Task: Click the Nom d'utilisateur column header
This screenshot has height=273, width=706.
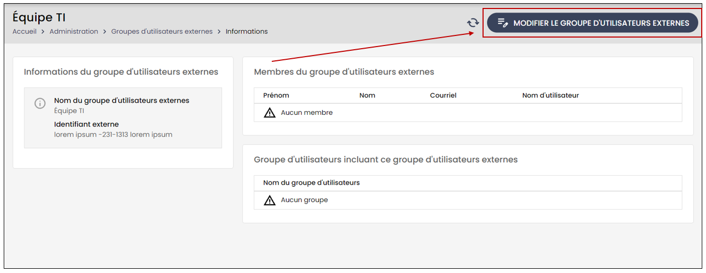Action: pos(550,96)
